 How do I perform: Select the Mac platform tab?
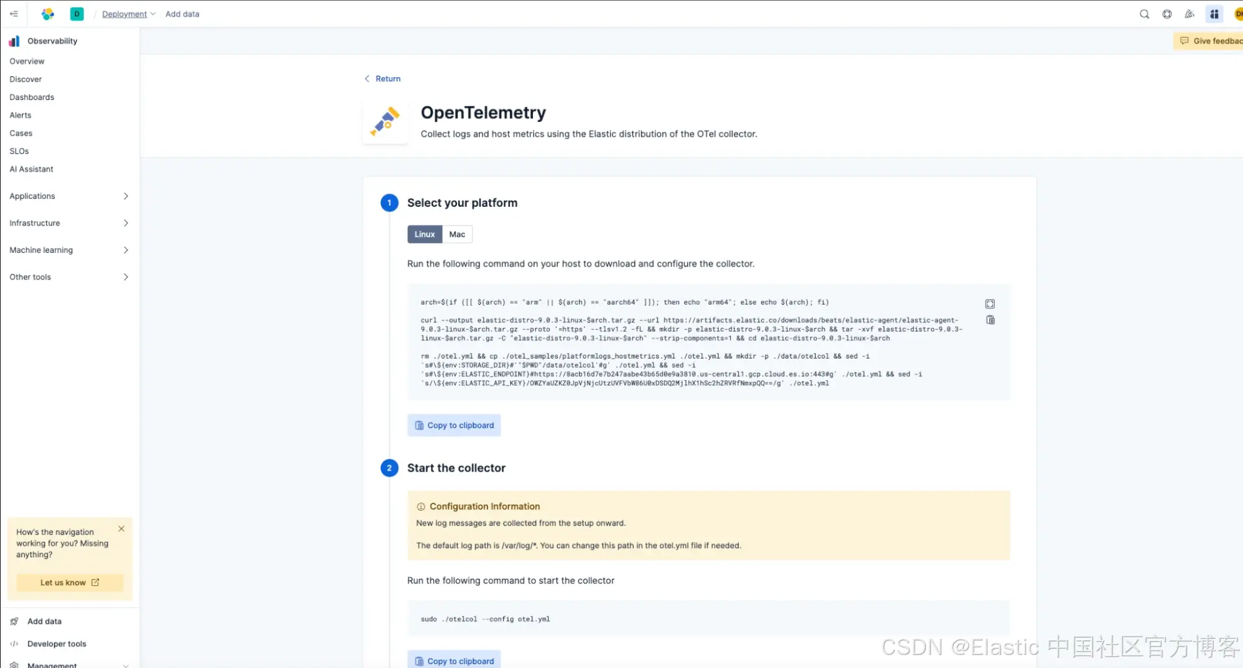(457, 234)
